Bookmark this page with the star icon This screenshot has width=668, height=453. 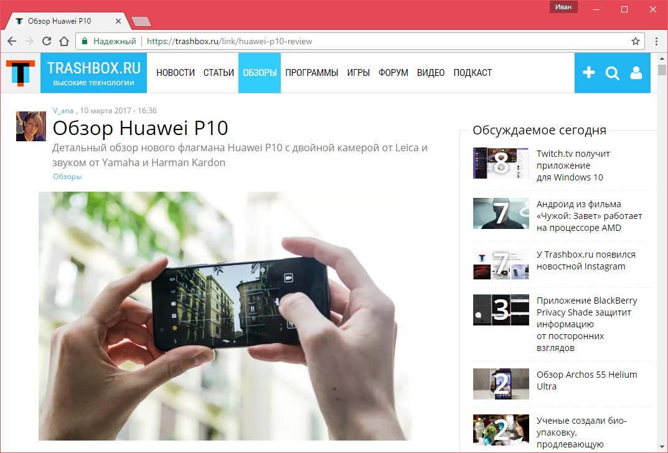click(635, 41)
